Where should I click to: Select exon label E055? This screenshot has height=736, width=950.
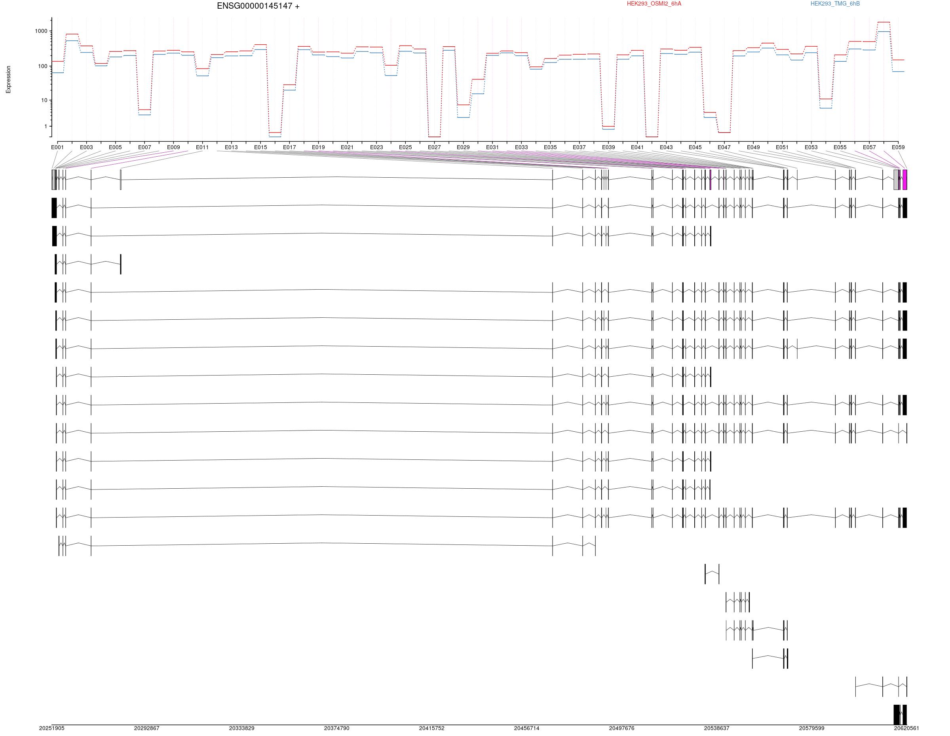[x=840, y=147]
